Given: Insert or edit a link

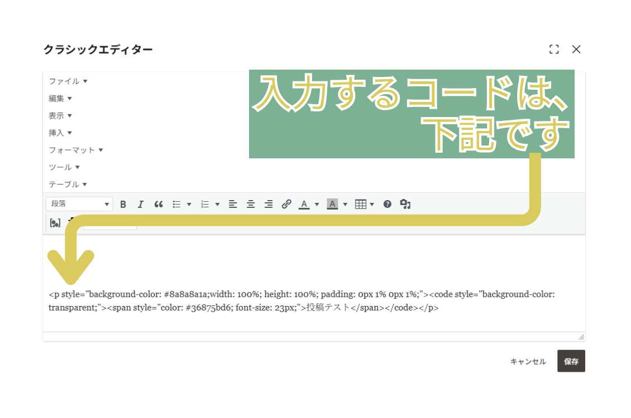Looking at the screenshot, I should (286, 205).
